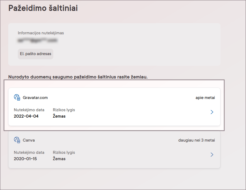Click Gravatar risk level Žemas value
This screenshot has height=190, width=246.
coord(59,116)
